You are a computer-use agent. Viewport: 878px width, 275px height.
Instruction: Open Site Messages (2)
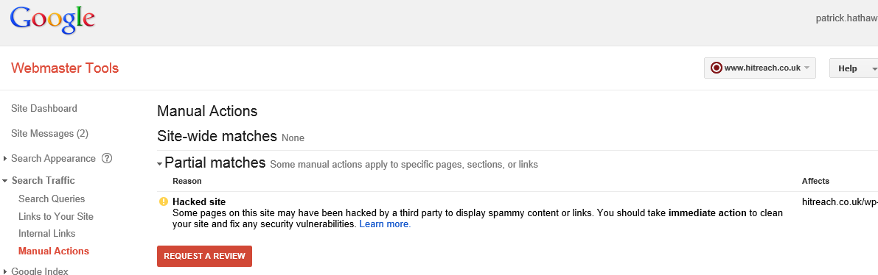(50, 134)
